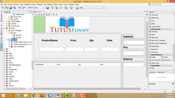Select the Libraries node under posrecipt
This screenshot has width=175, height=98.
[x=14, y=40]
